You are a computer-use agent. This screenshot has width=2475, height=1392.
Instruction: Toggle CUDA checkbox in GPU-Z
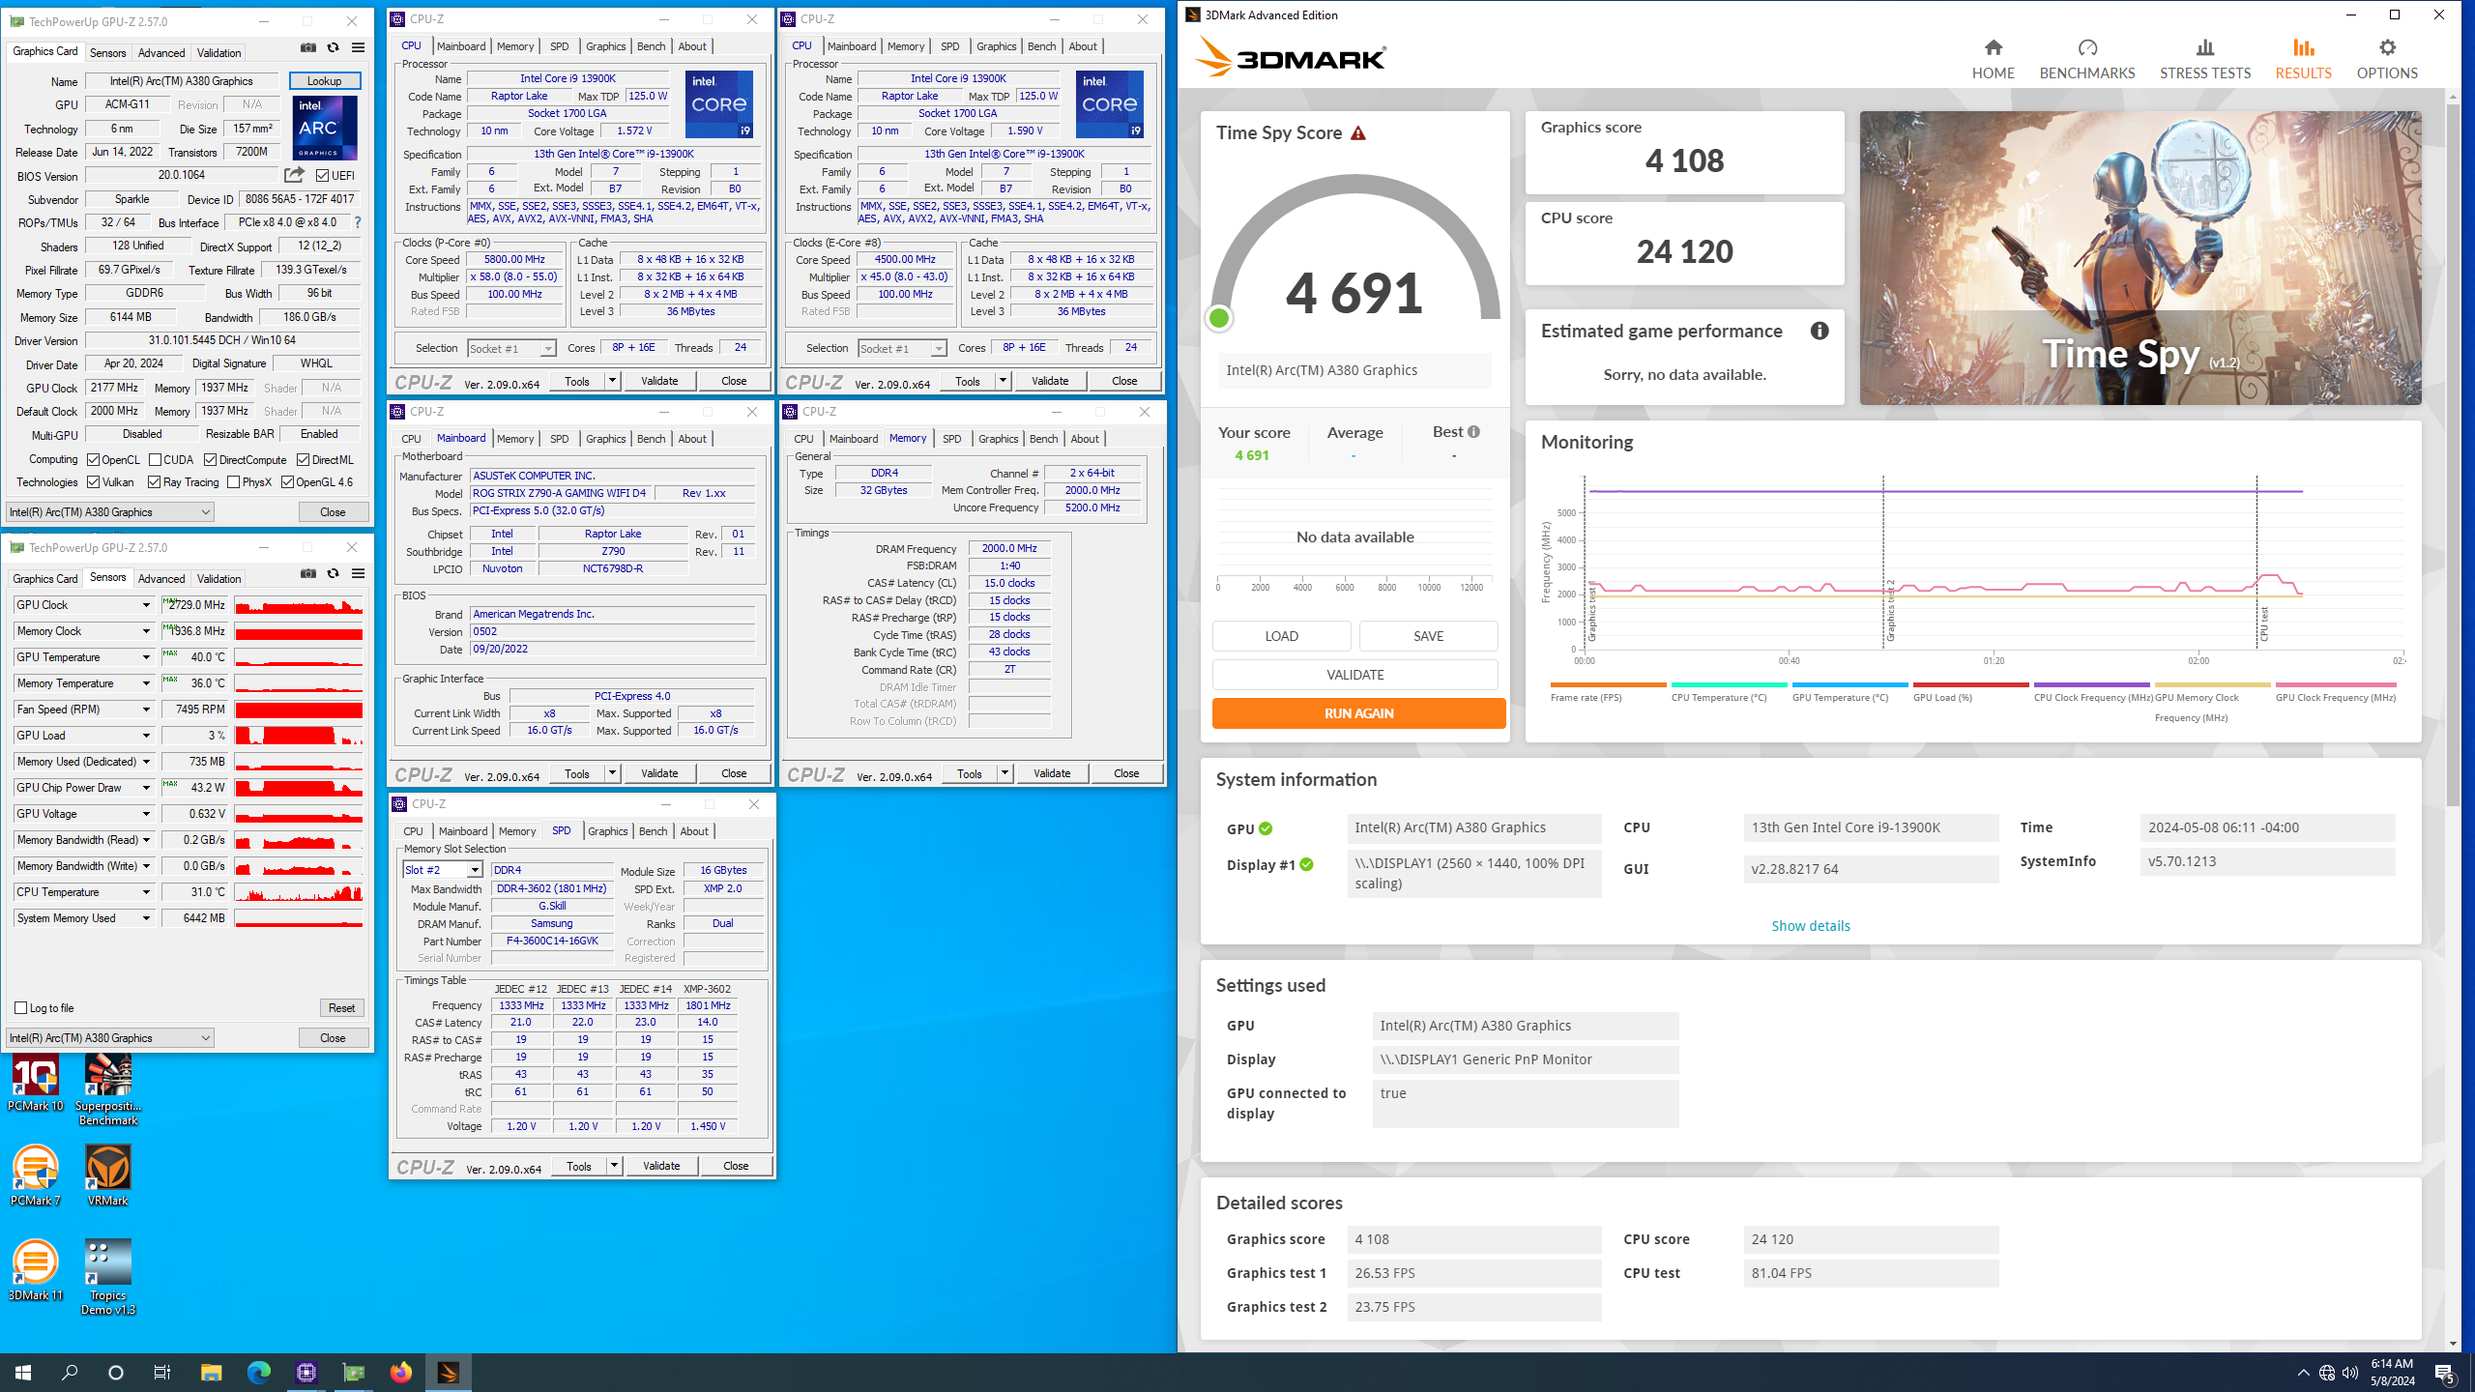(x=155, y=460)
